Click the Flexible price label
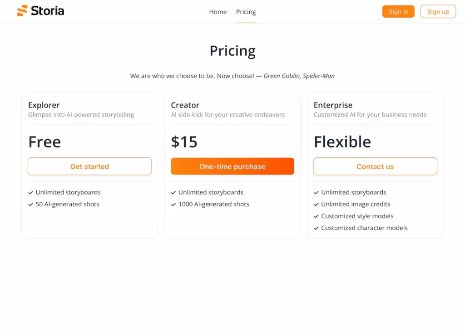This screenshot has width=465, height=336. (342, 142)
